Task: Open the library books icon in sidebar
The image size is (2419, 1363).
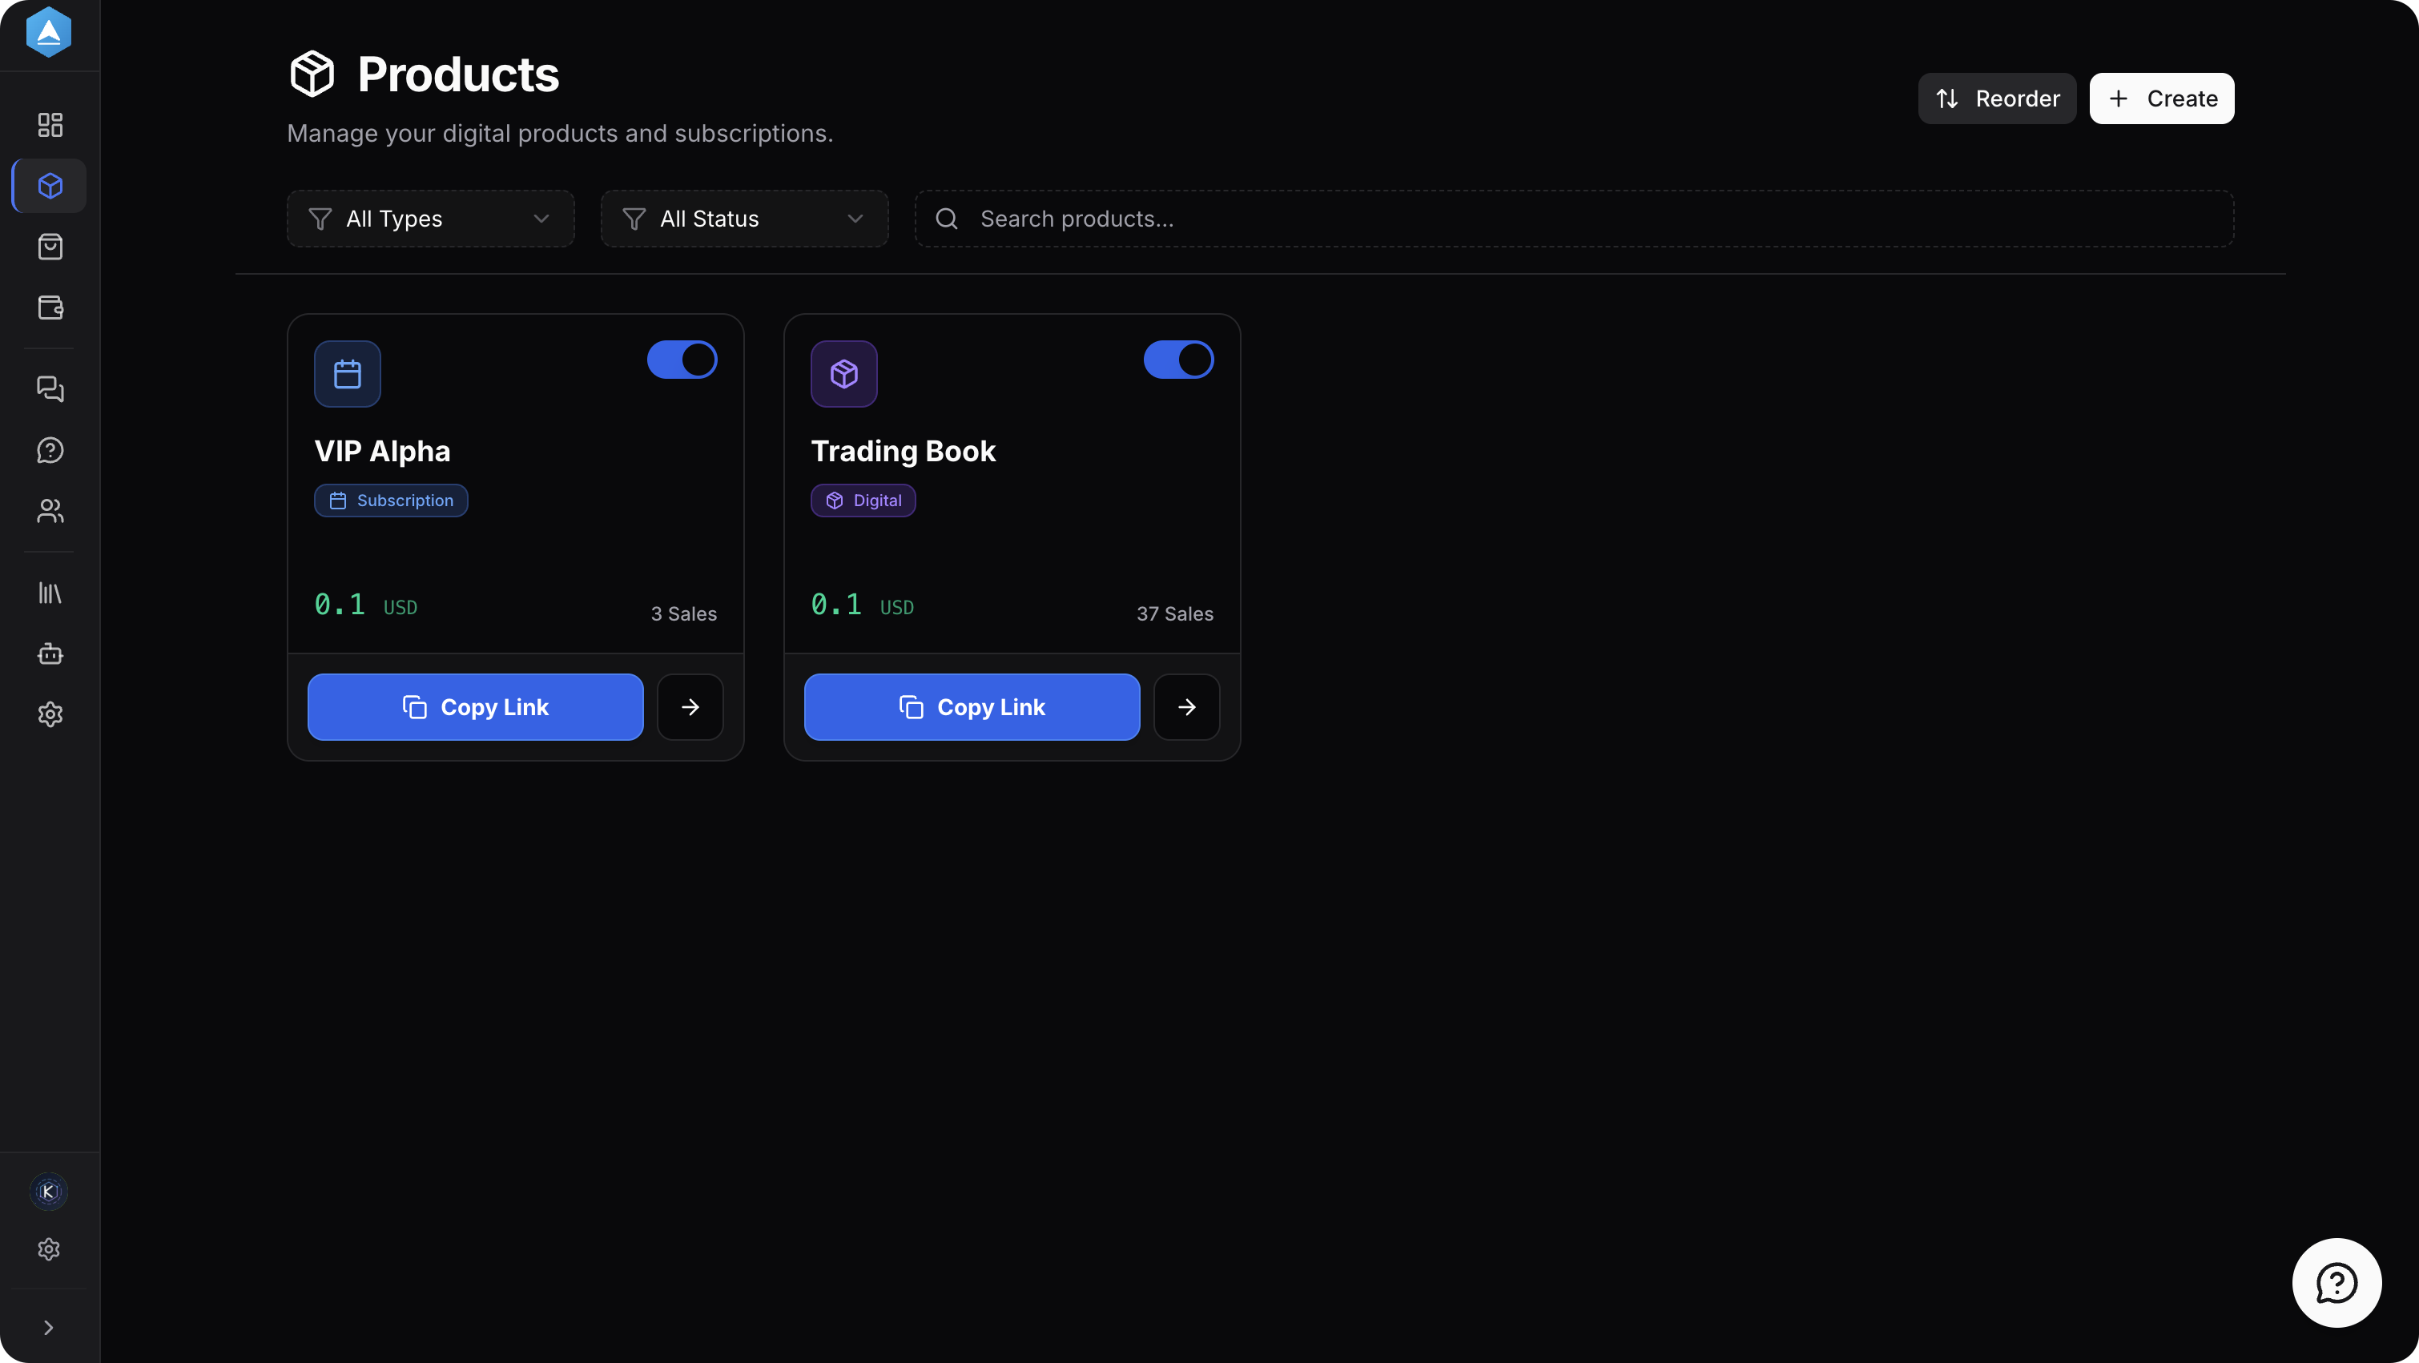Action: [x=50, y=593]
